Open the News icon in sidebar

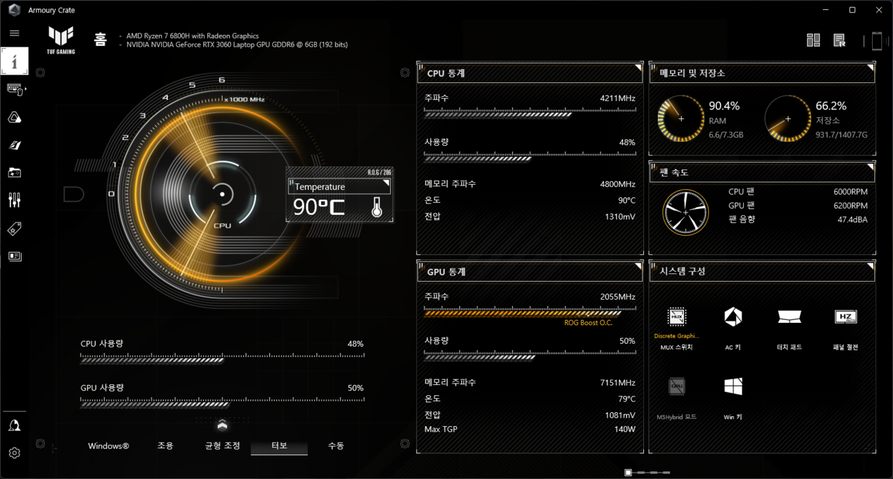tap(15, 257)
